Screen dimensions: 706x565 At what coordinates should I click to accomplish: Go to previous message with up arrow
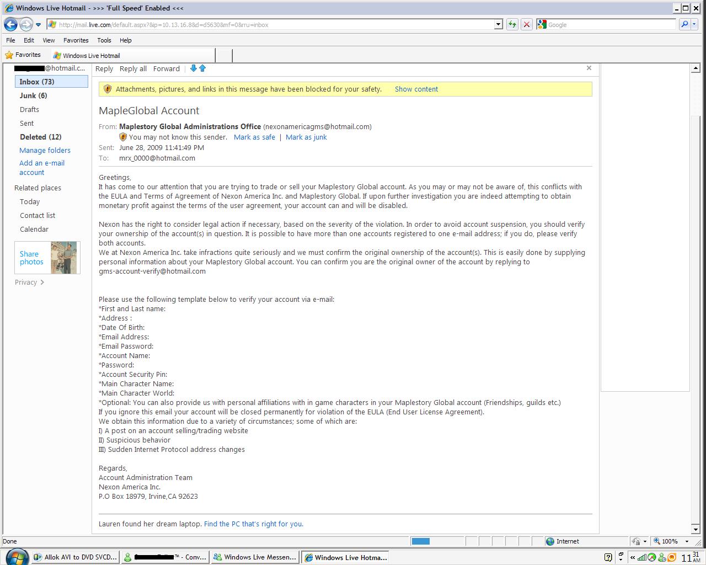[x=202, y=68]
